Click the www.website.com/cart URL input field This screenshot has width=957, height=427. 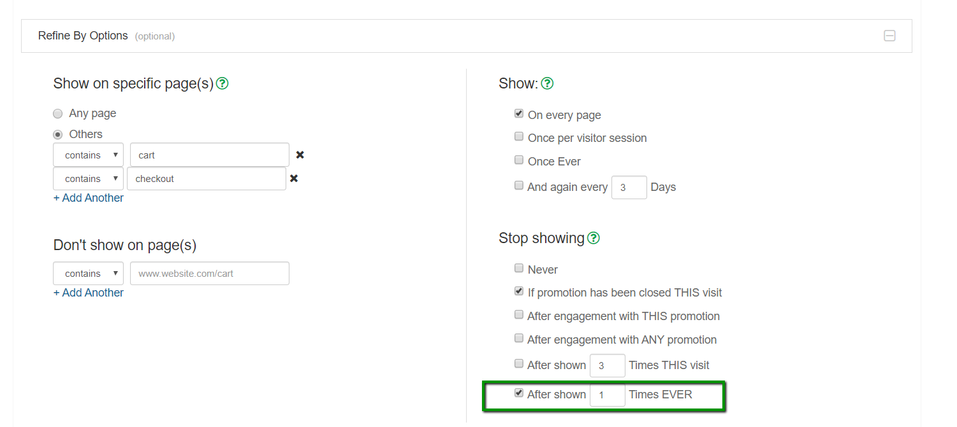(x=209, y=274)
